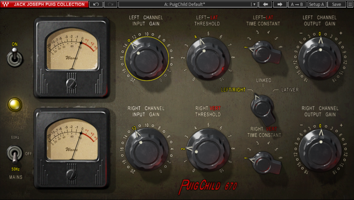Click the Undo arrow icon

(x=96, y=4)
